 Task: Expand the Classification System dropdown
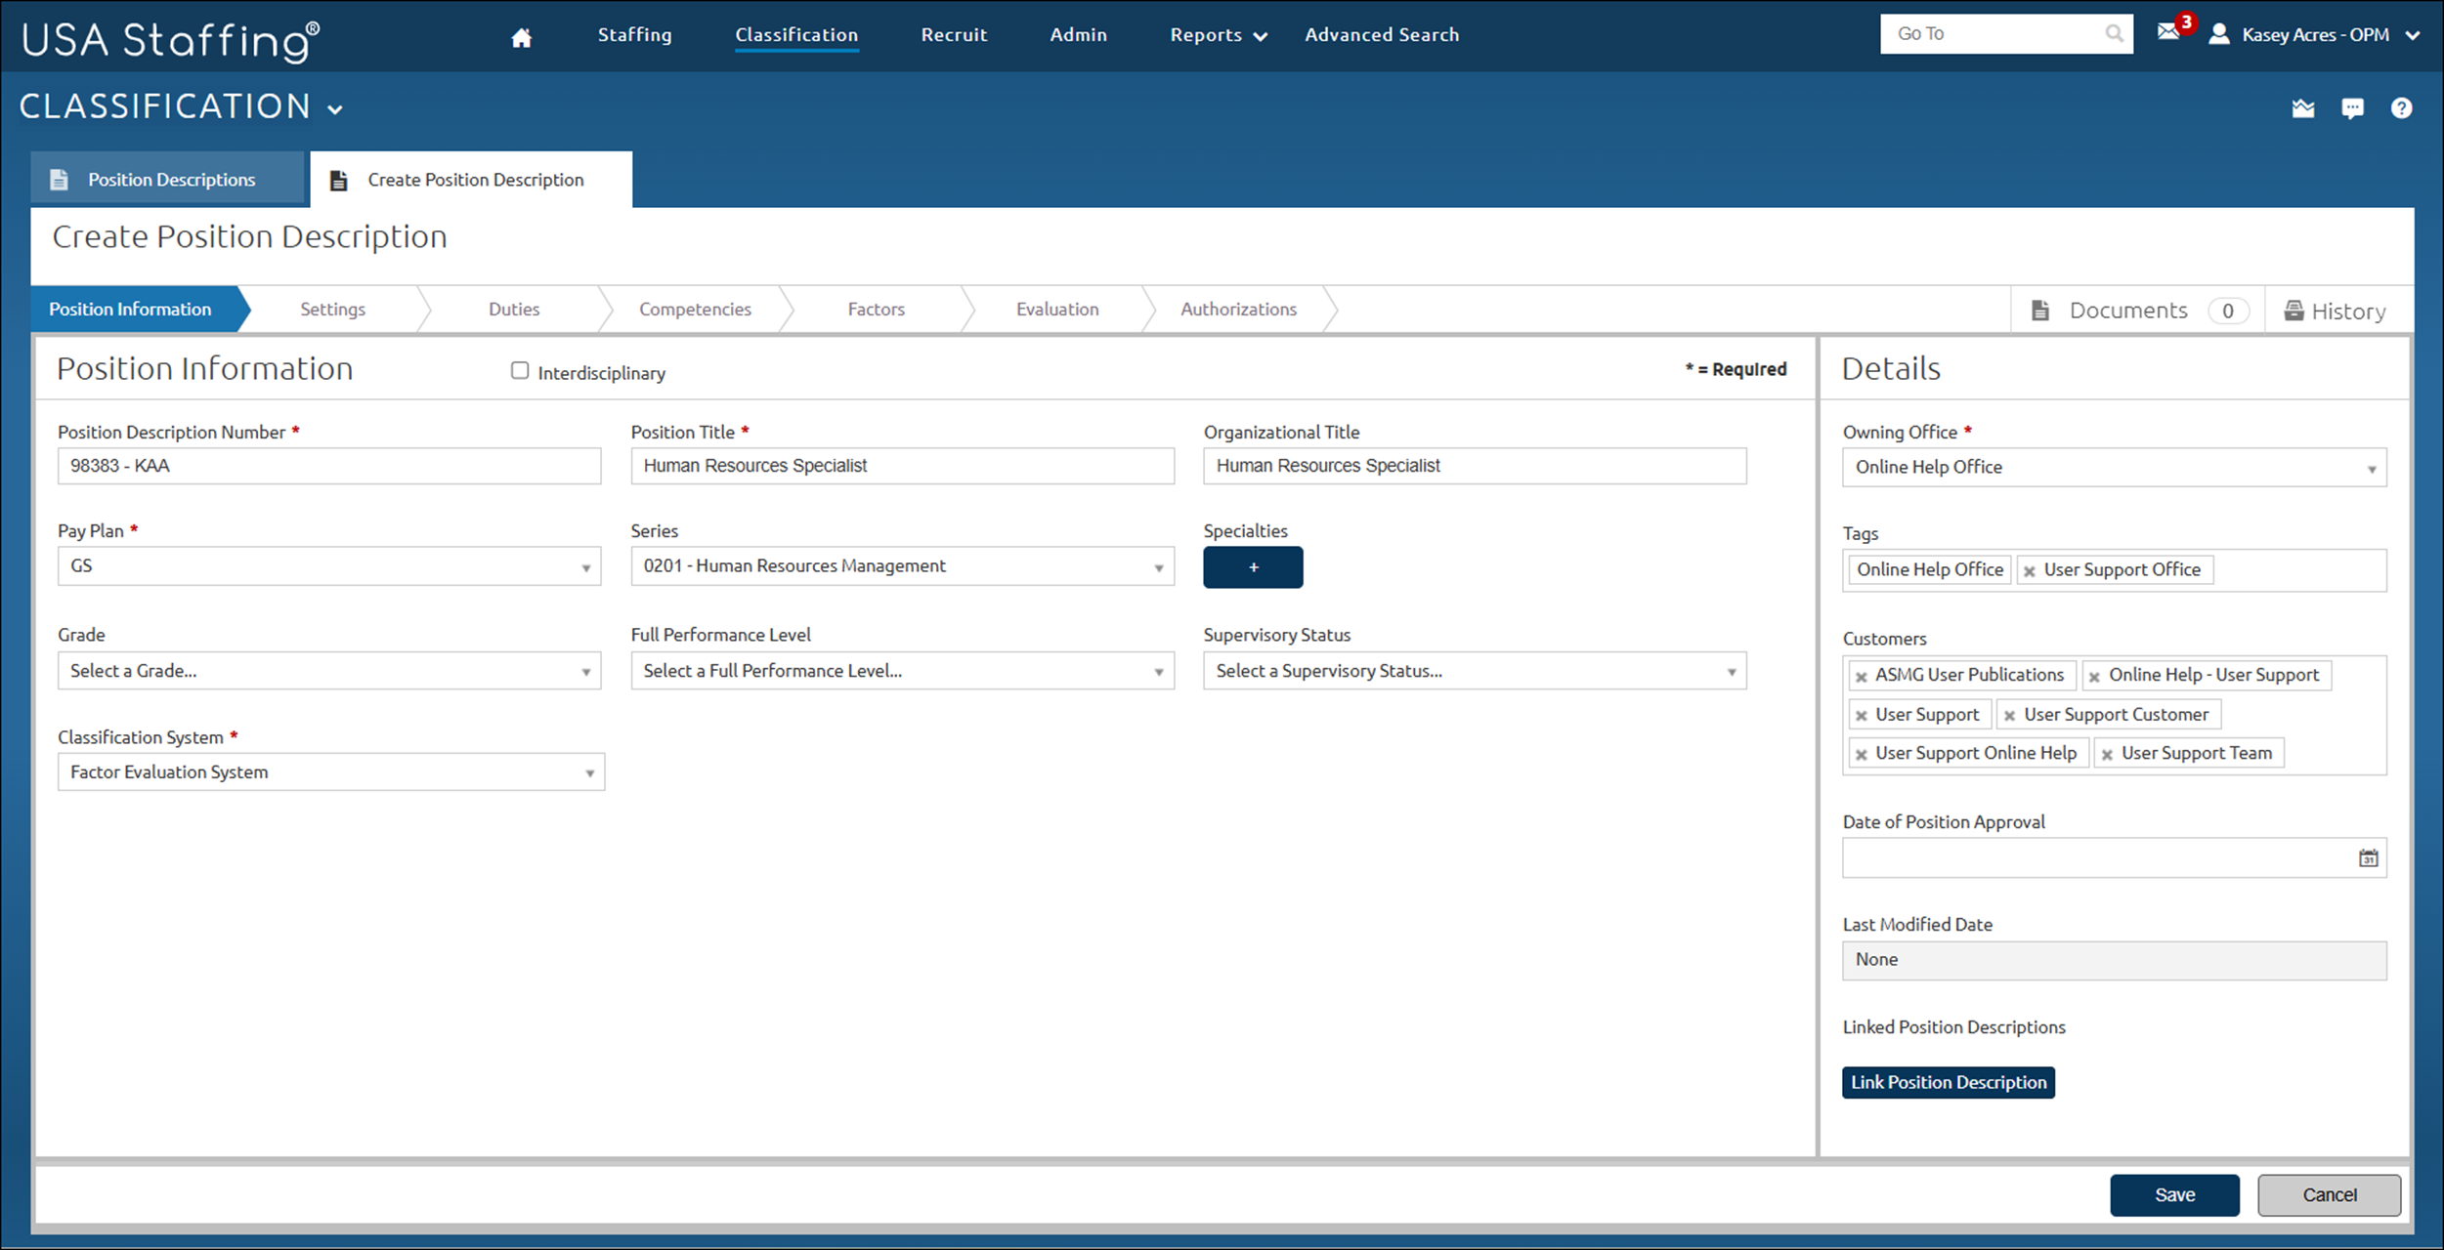tap(330, 772)
